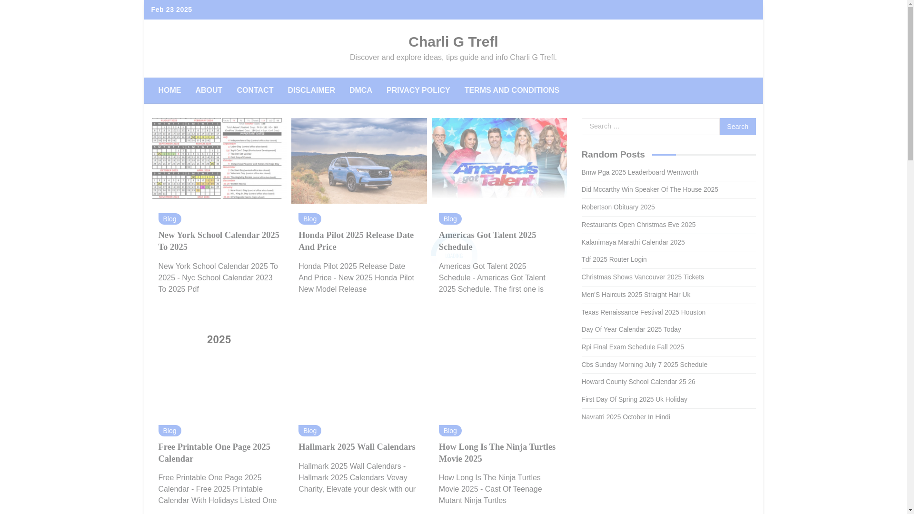Open Robertson Obituary 2025 post
Image resolution: width=914 pixels, height=514 pixels.
pyautogui.click(x=618, y=207)
